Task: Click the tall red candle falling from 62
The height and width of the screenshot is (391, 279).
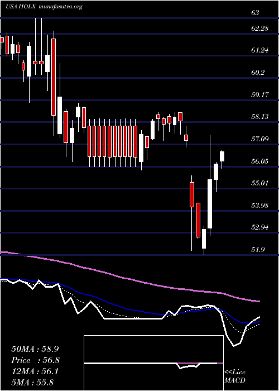Action: [x=54, y=77]
